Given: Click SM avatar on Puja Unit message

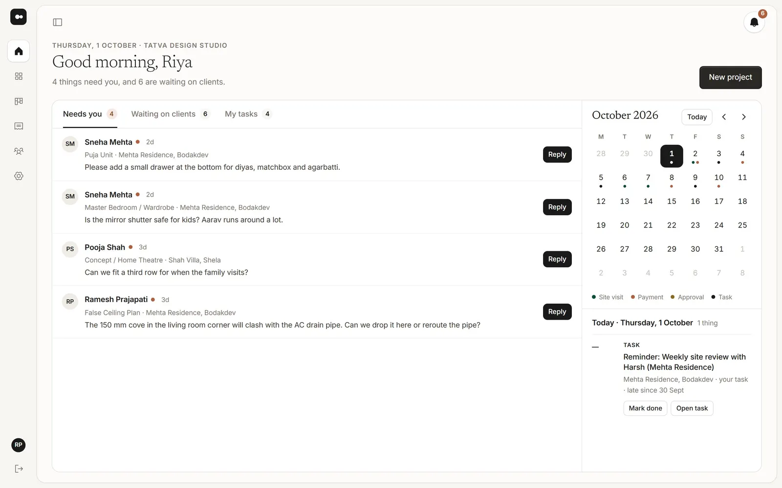Looking at the screenshot, I should coord(70,144).
